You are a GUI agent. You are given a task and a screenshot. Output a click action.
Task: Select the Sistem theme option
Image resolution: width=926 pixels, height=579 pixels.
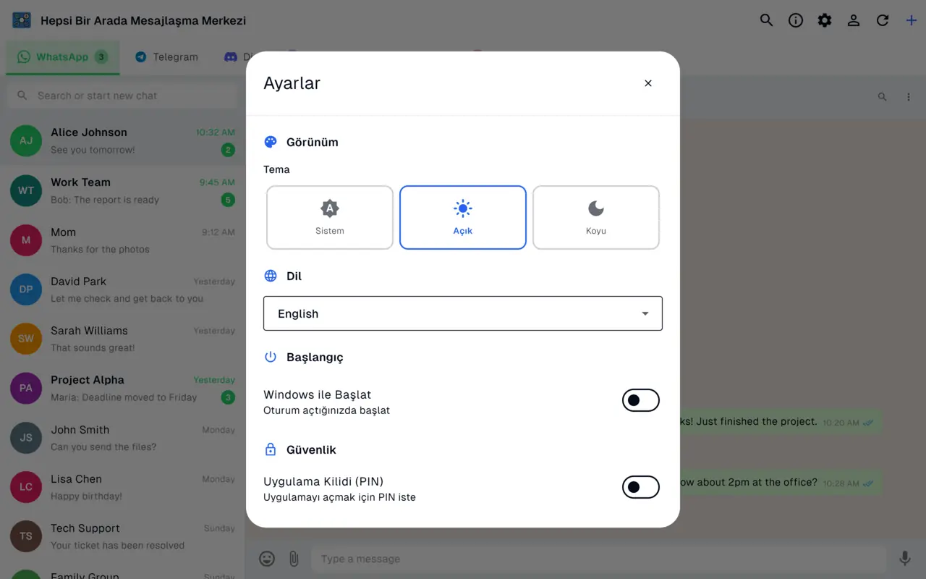pos(330,218)
